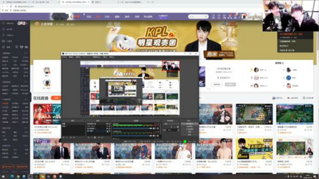
Task: Launch Microsoft Edge from the taskbar
Action: (x=12, y=176)
